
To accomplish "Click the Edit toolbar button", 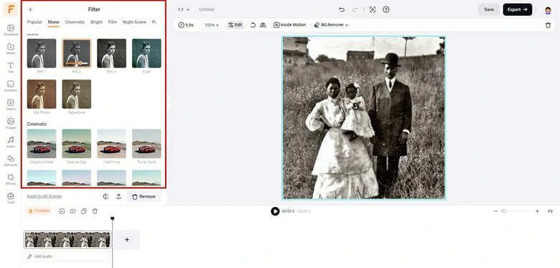I will tap(235, 25).
